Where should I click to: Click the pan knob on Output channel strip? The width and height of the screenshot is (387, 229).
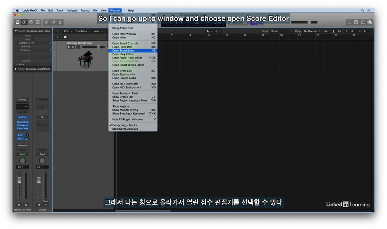(42, 161)
